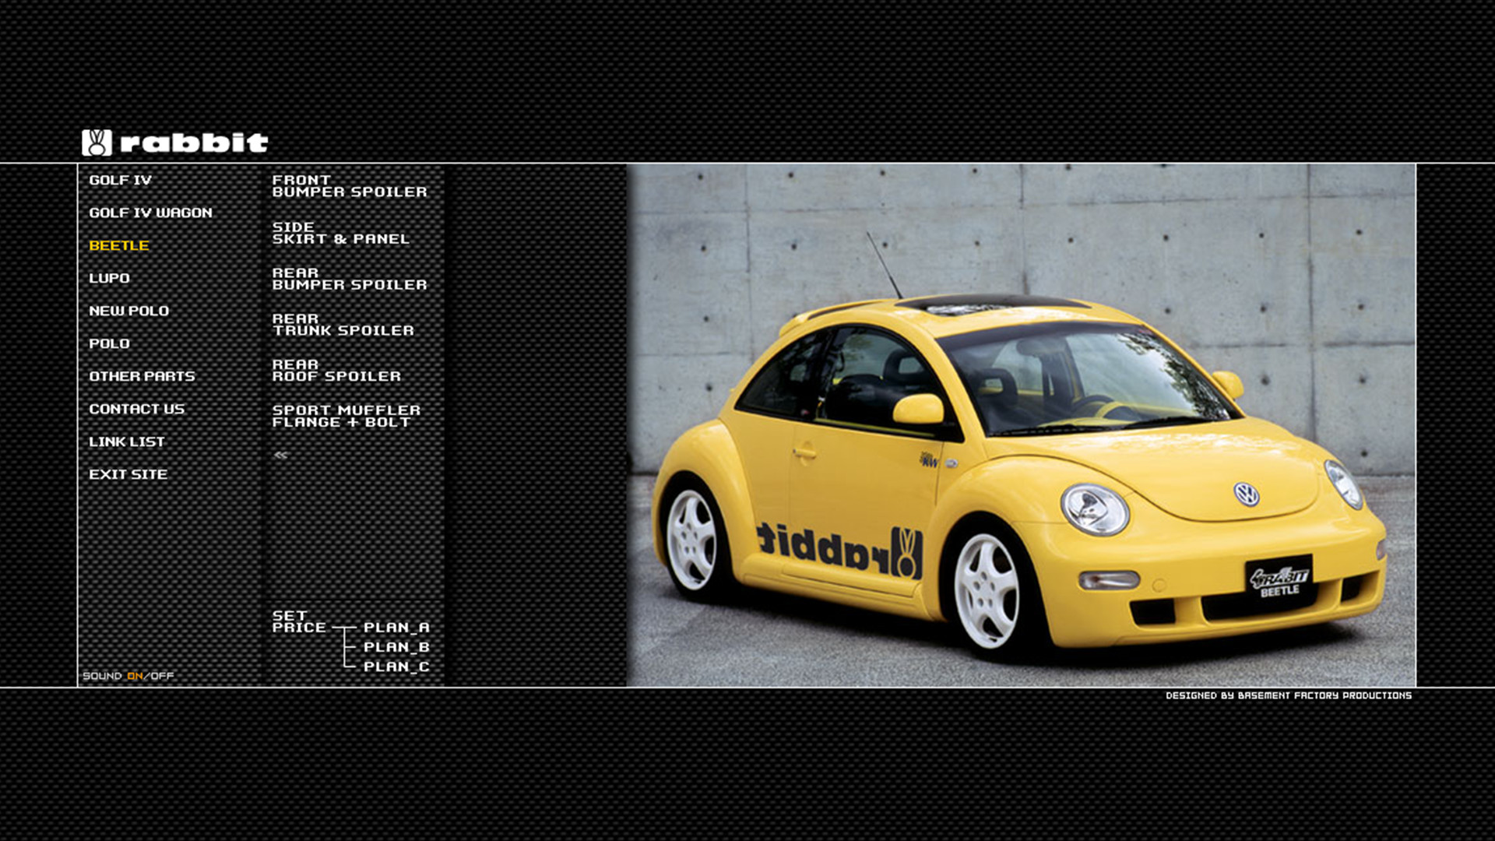Click the rabbit logo at the top left
The image size is (1495, 841).
175,143
